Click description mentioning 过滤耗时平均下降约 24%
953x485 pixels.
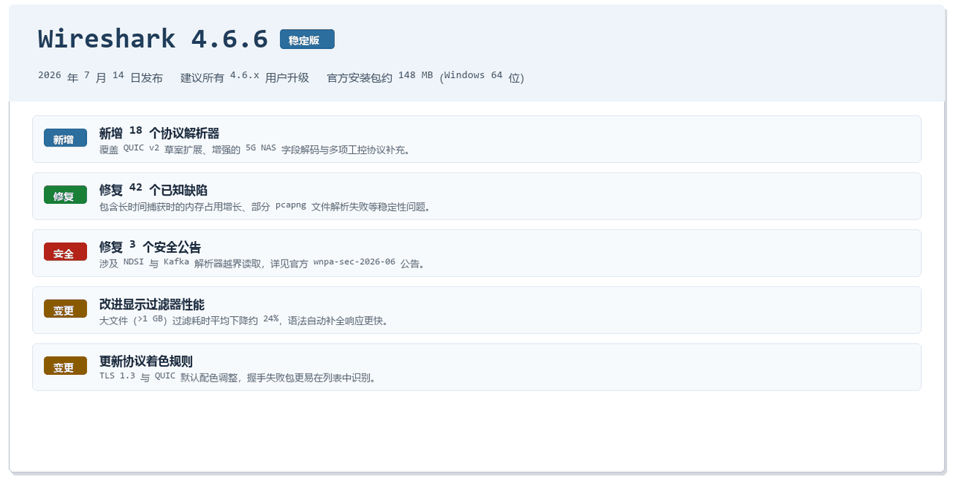244,321
